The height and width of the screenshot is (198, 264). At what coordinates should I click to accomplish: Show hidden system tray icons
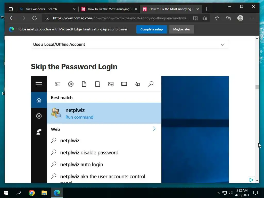tap(218, 193)
